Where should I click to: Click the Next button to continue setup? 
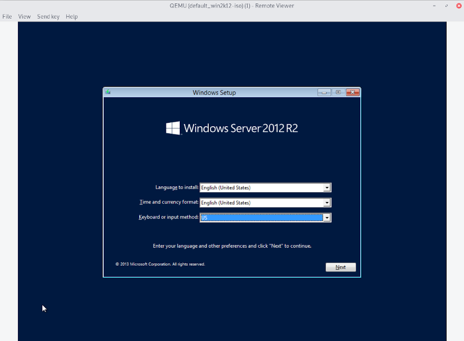coord(340,267)
